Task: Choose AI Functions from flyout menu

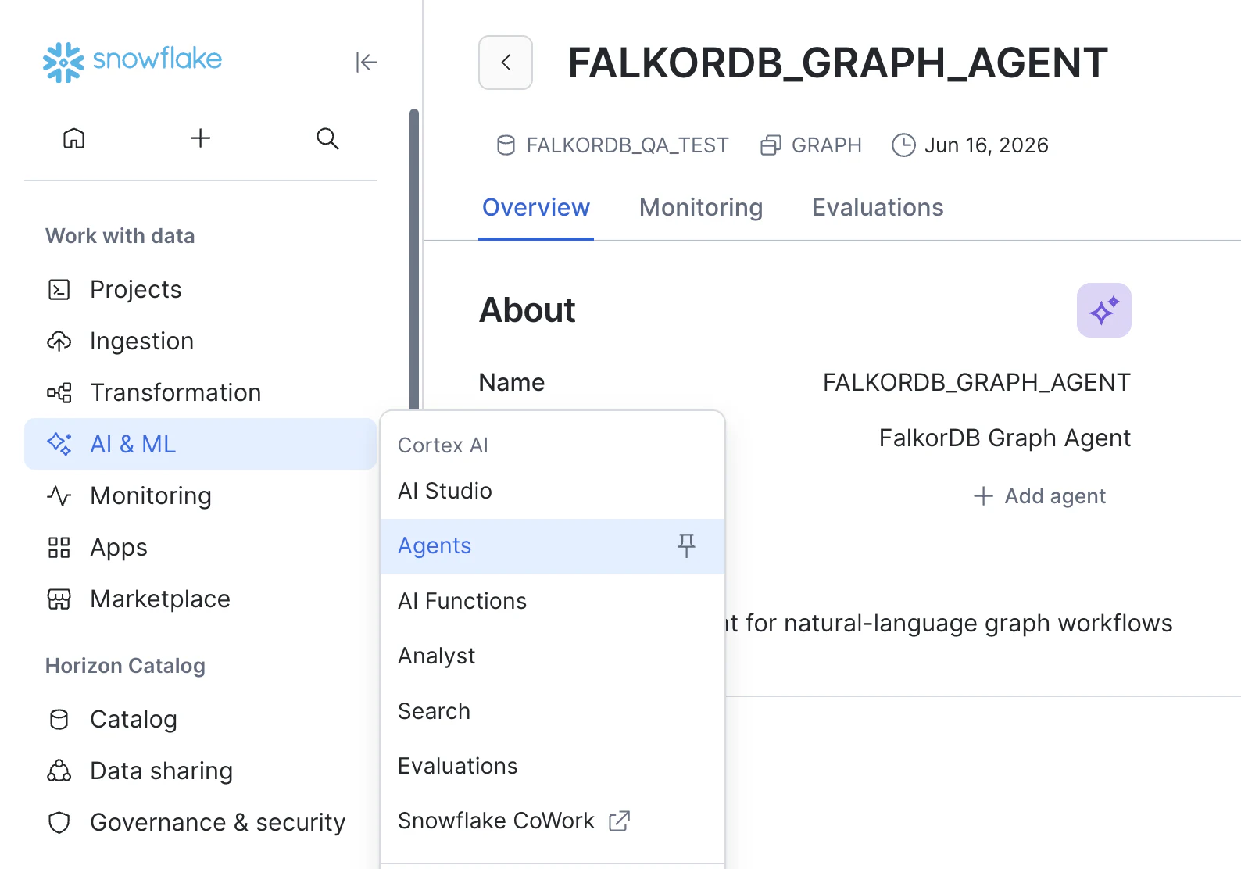Action: pyautogui.click(x=553, y=601)
